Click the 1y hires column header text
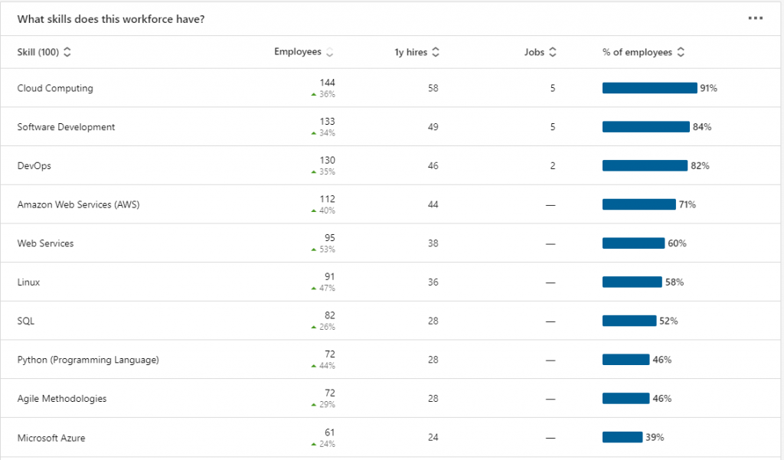The width and height of the screenshot is (784, 460). coord(410,52)
